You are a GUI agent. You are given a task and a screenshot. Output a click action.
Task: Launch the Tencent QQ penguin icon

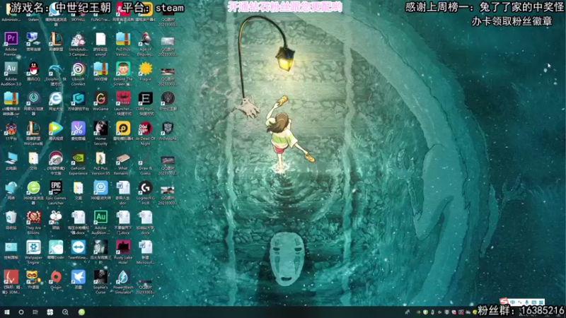pos(33,69)
